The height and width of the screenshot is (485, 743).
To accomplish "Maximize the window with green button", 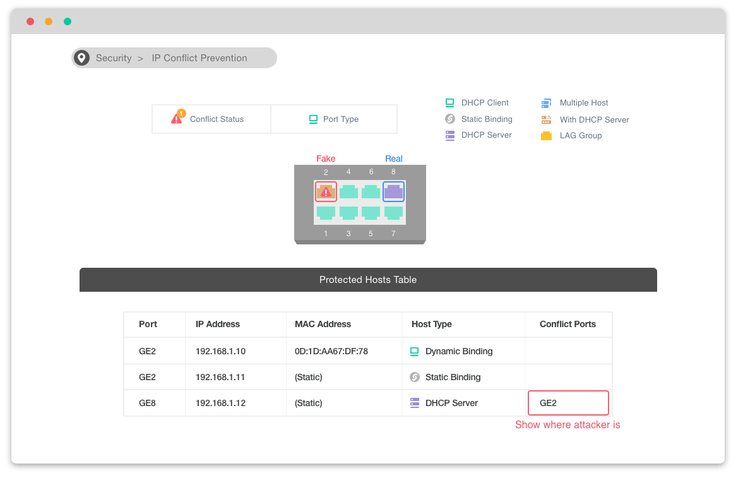I will pyautogui.click(x=68, y=21).
